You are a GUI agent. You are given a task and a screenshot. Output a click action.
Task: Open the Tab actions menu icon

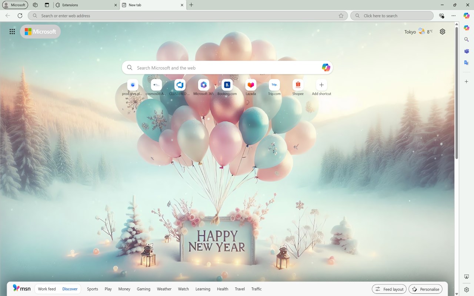tap(47, 5)
